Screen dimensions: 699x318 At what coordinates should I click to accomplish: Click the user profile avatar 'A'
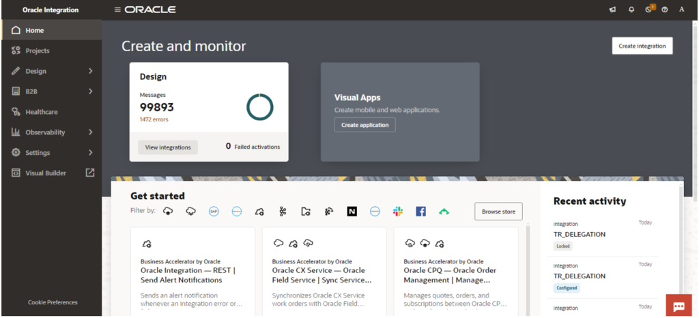pyautogui.click(x=681, y=10)
